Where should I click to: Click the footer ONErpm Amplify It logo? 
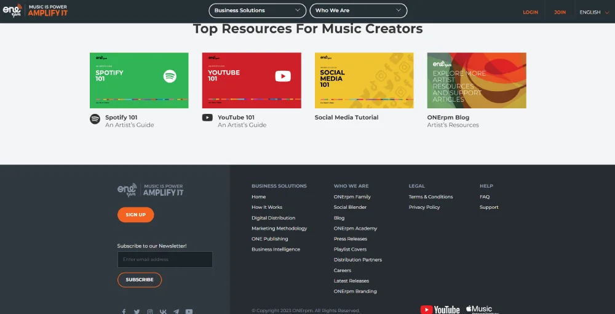tap(150, 190)
